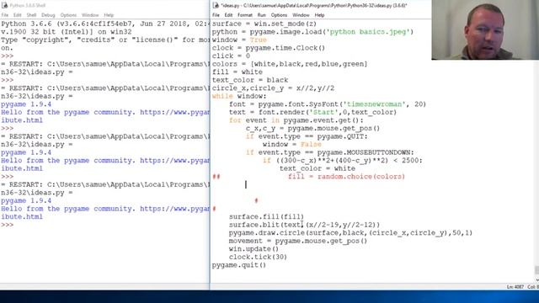
Task: Open Help menu in Python Shell window
Action: coord(109,15)
